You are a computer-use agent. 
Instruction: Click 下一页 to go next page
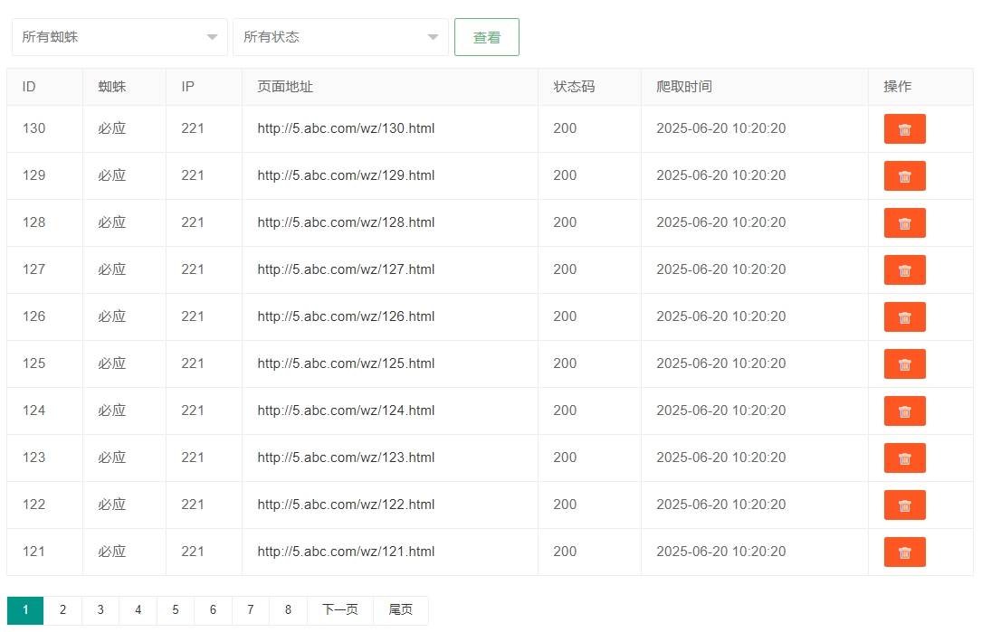[340, 610]
